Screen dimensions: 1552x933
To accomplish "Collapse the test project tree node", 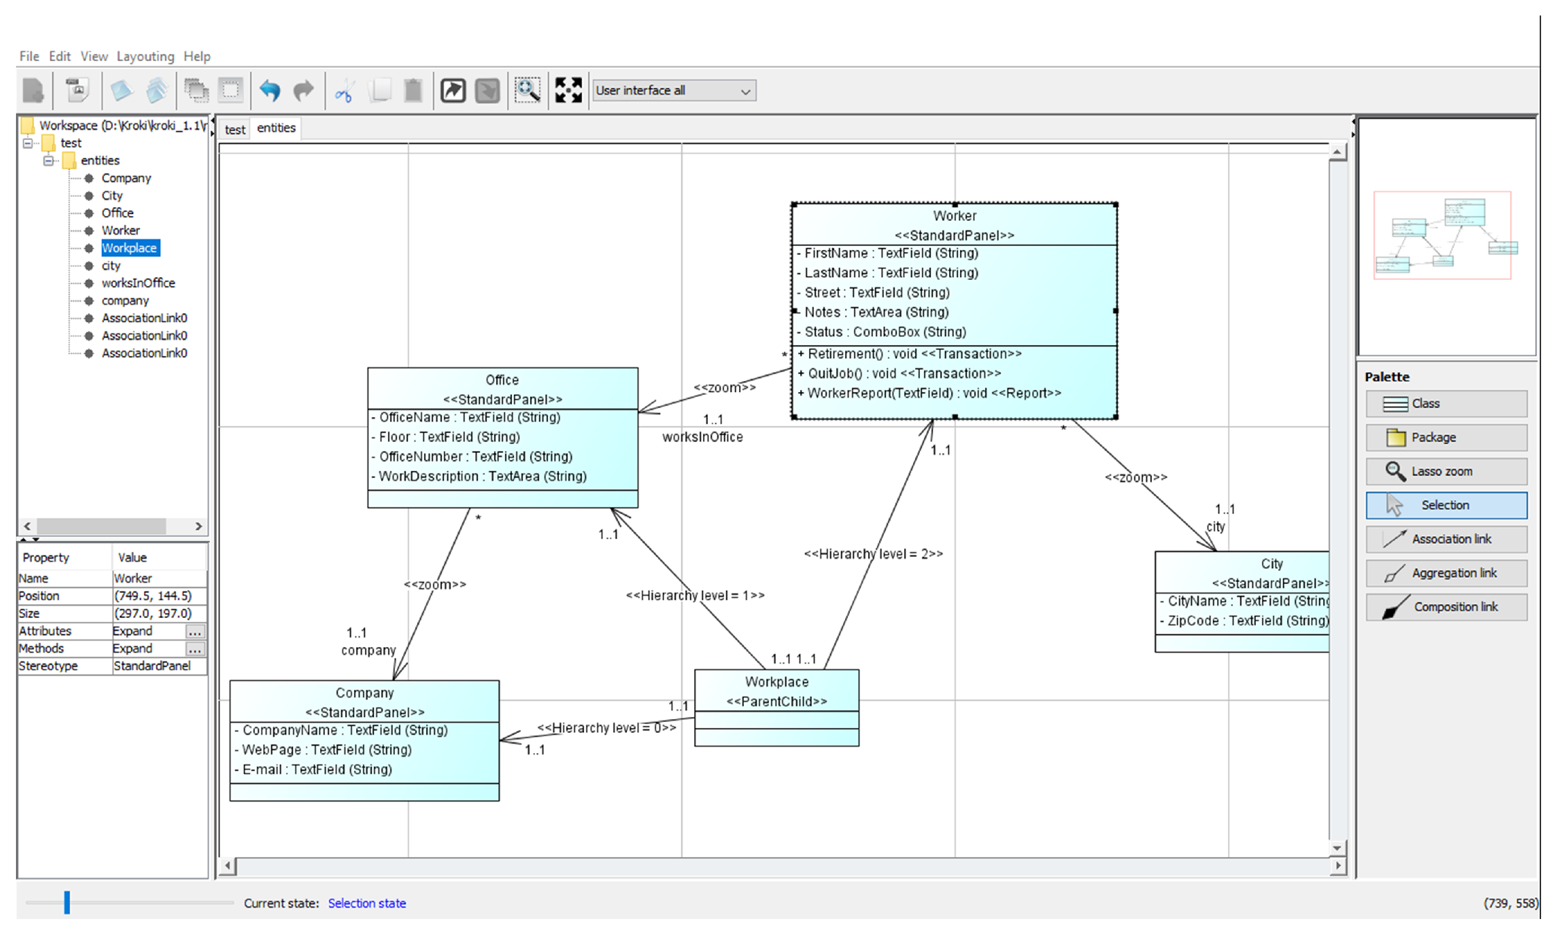I will [27, 143].
